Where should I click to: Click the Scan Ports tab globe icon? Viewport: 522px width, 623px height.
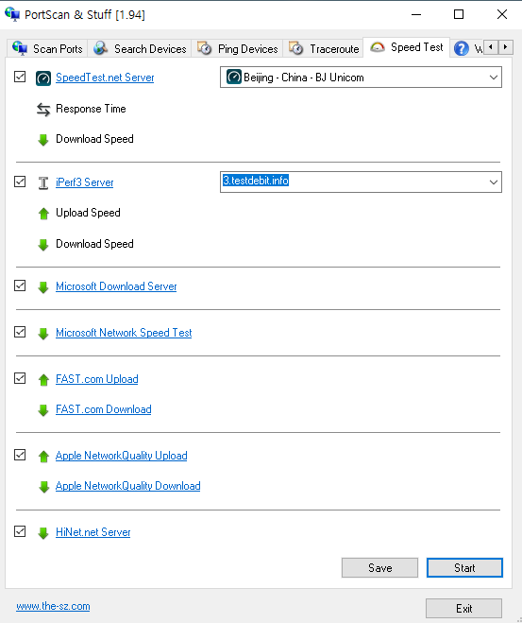pyautogui.click(x=20, y=48)
